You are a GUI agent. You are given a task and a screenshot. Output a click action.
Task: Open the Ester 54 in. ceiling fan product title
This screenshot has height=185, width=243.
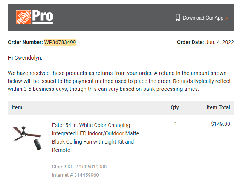pyautogui.click(x=95, y=138)
